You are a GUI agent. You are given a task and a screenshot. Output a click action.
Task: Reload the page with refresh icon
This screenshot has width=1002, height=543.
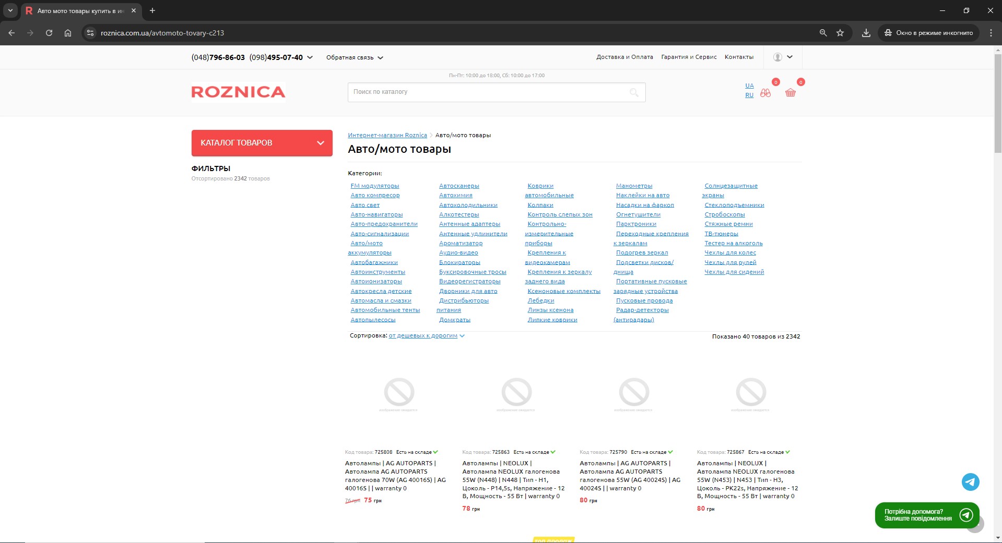49,33
